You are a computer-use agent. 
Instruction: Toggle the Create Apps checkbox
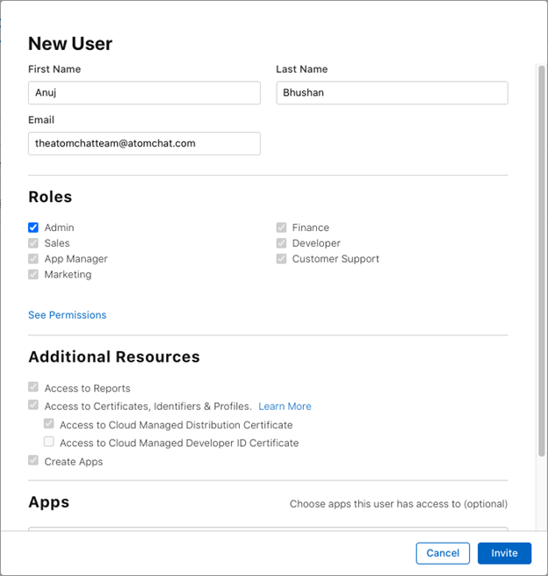[33, 460]
